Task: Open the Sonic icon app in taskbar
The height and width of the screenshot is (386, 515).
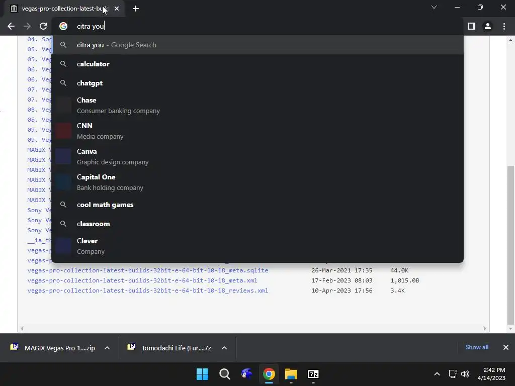Action: (246, 374)
